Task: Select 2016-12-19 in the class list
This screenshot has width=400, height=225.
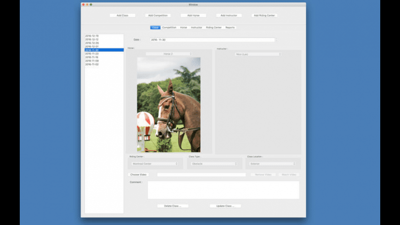Action: coord(104,36)
